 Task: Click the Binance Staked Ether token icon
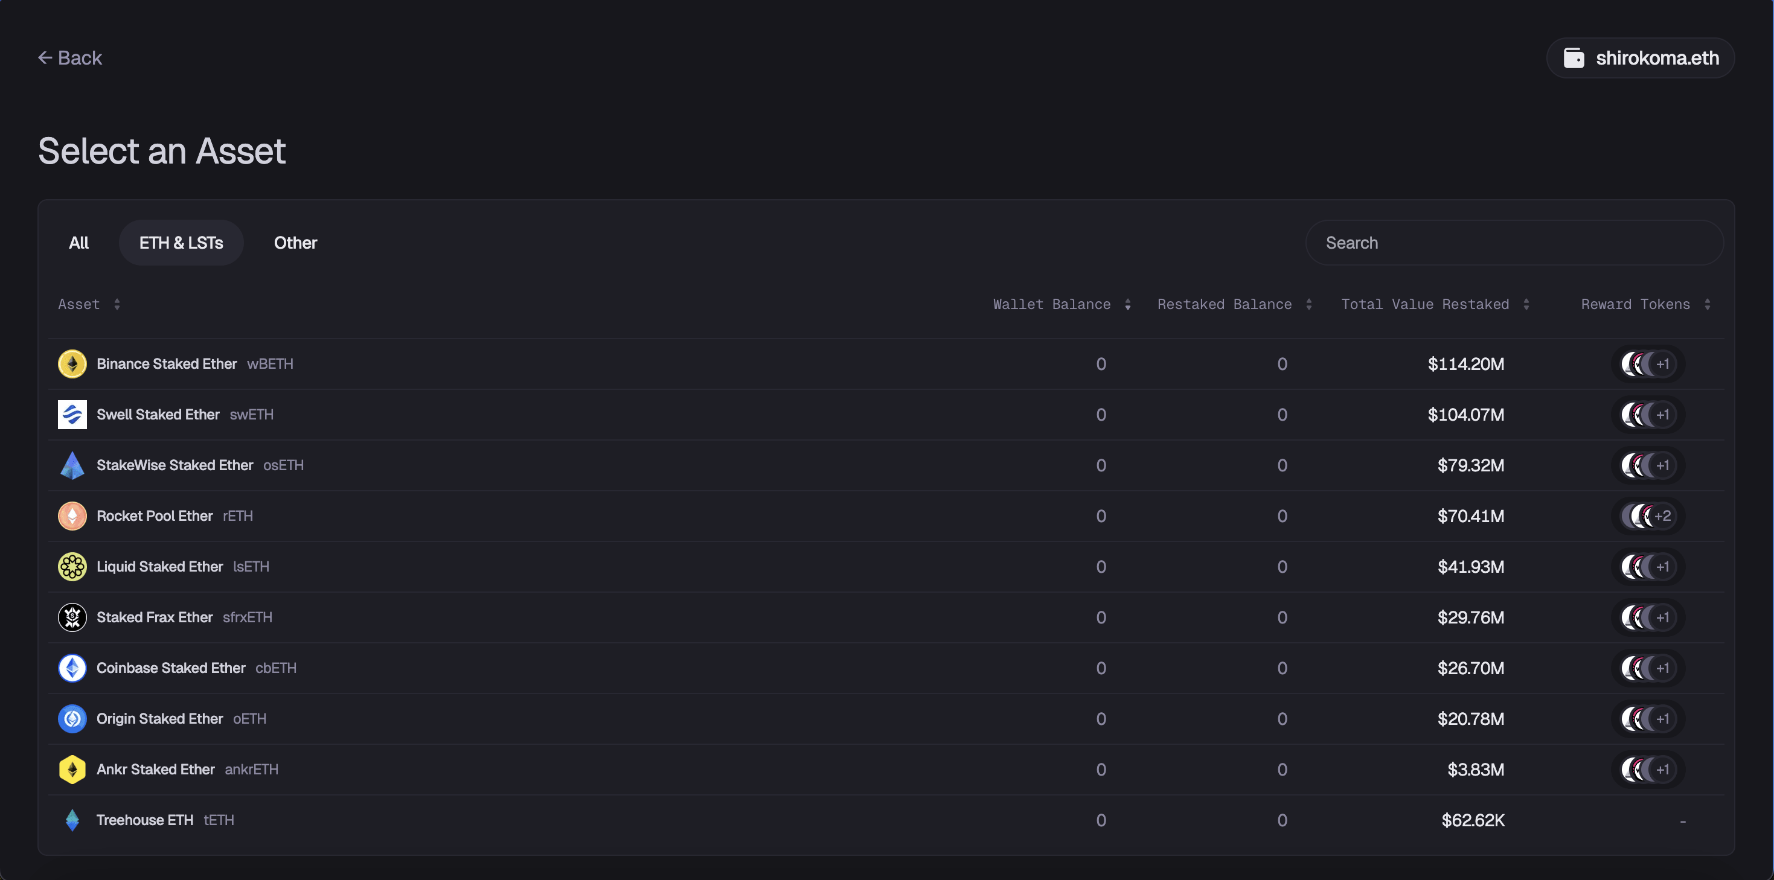(x=72, y=363)
